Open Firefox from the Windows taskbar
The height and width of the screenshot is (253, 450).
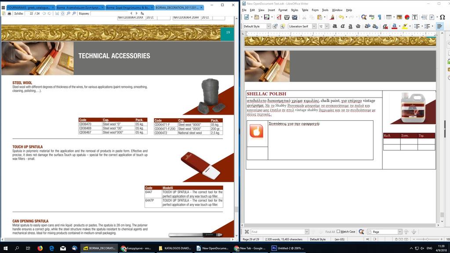tap(40, 248)
